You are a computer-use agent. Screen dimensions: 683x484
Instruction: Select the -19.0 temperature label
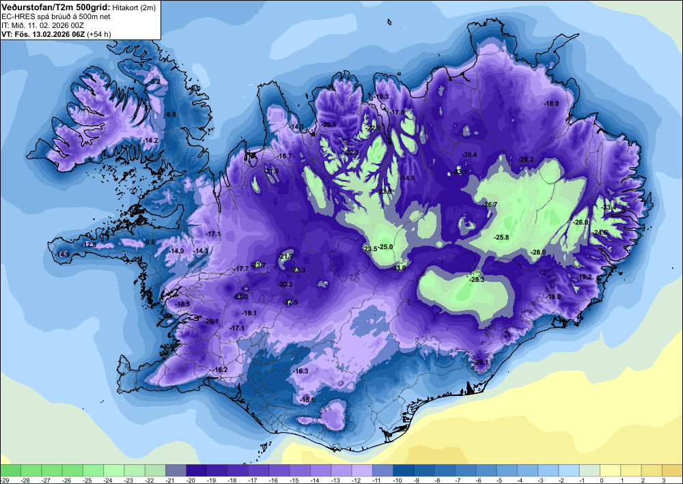(554, 297)
